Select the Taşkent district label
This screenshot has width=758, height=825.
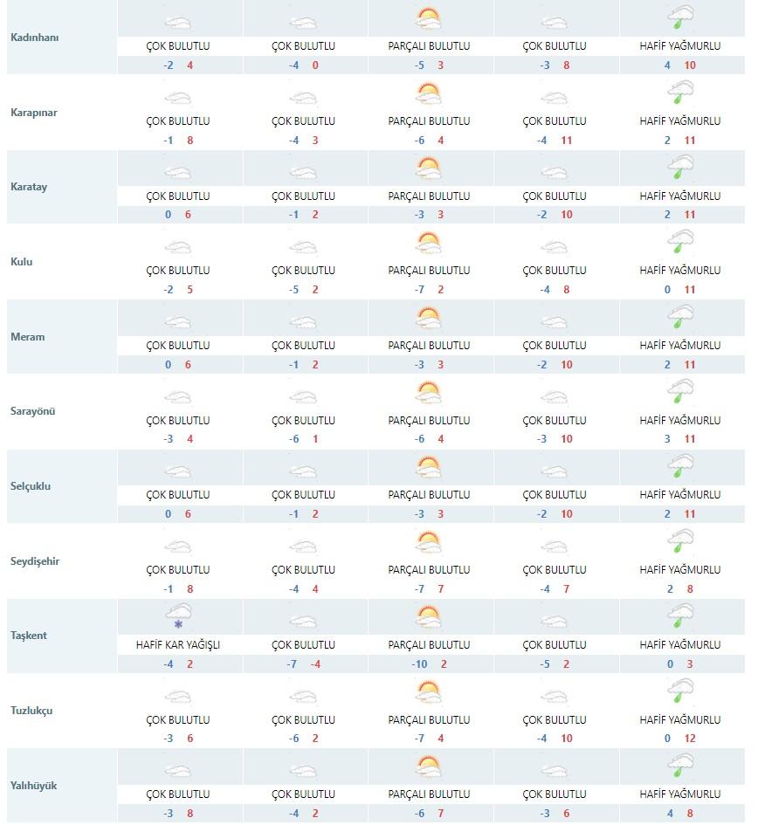29,636
